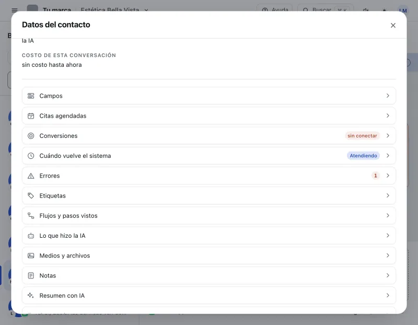Viewport: 418px width, 325px height.
Task: Click the robot icon for Lo que hizo la IA
Action: tap(31, 236)
